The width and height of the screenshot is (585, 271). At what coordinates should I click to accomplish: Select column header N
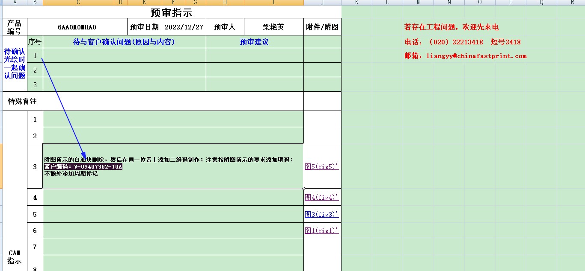pyautogui.click(x=449, y=3)
